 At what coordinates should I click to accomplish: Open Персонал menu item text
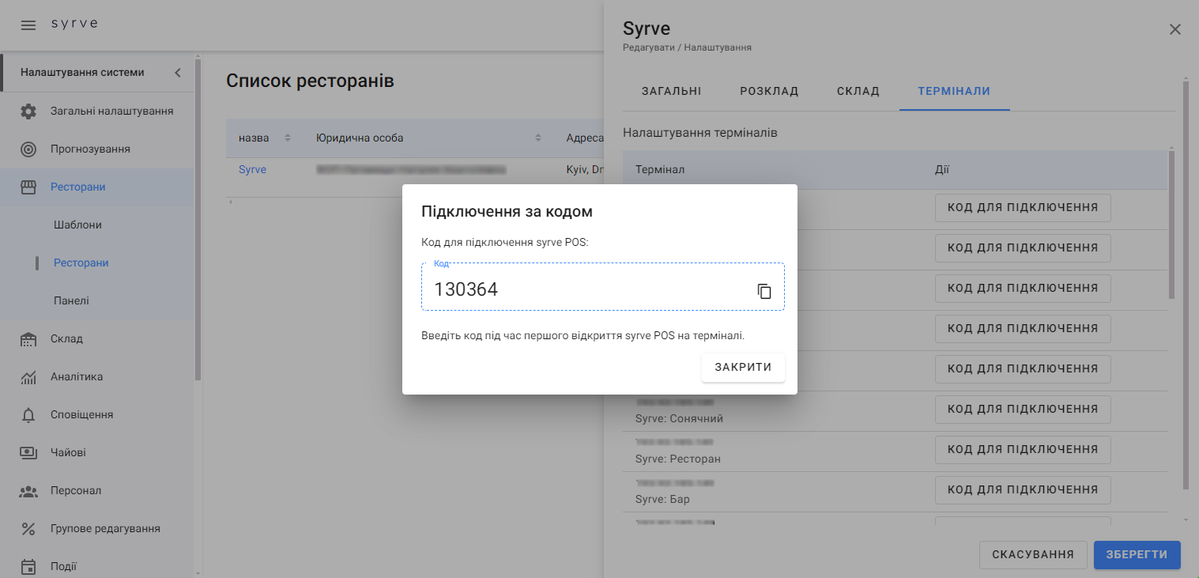[x=76, y=491]
